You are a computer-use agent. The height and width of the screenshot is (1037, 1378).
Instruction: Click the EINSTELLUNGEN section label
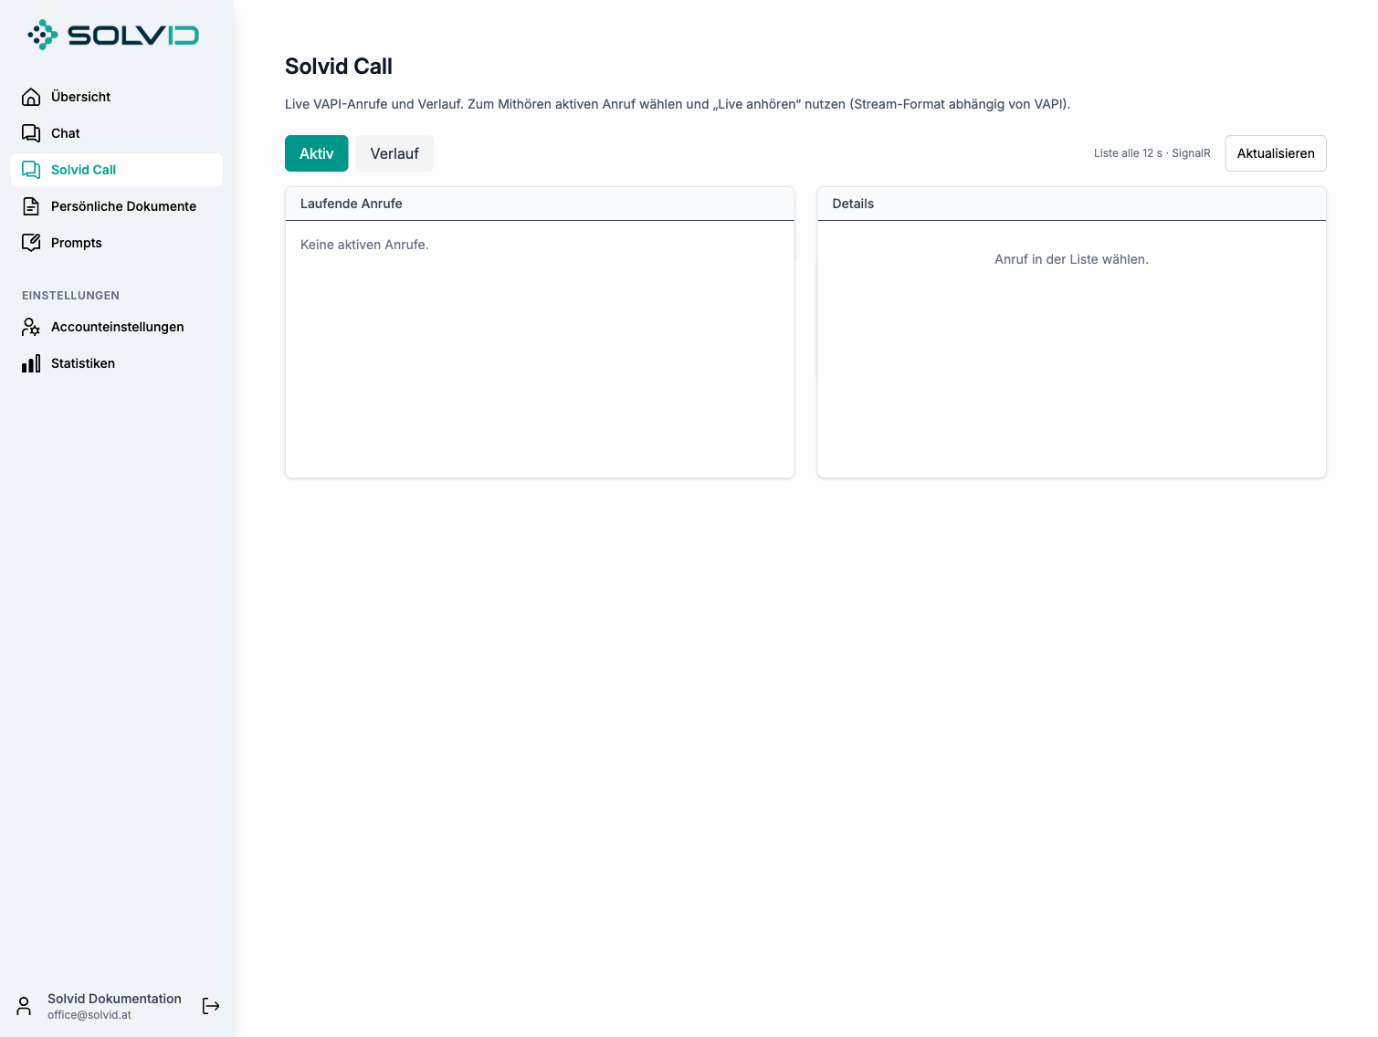click(x=70, y=296)
